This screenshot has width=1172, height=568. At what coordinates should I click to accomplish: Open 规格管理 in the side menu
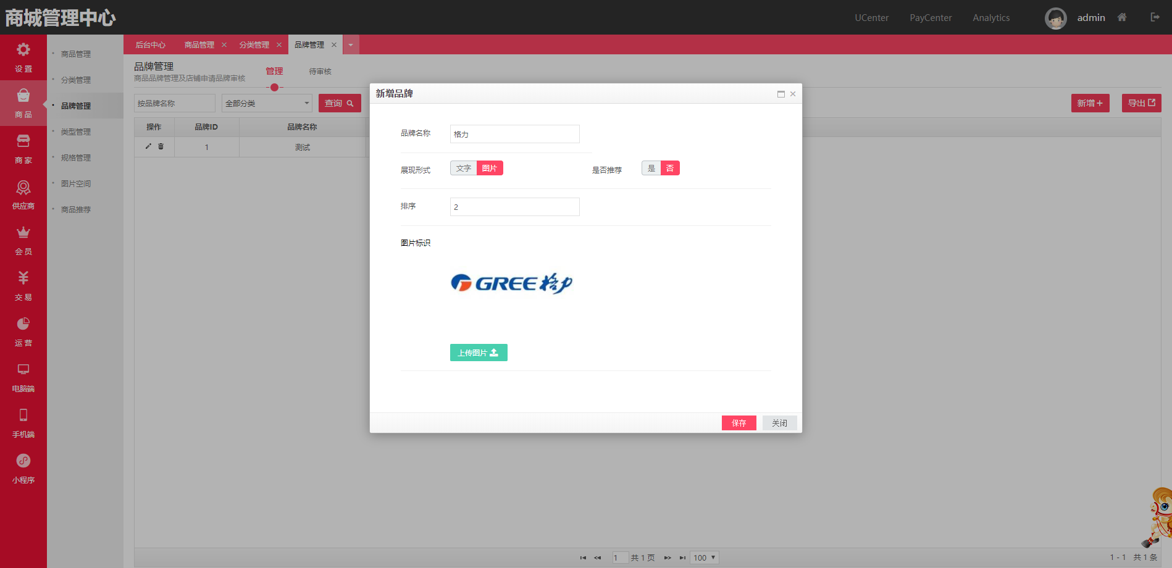[76, 157]
